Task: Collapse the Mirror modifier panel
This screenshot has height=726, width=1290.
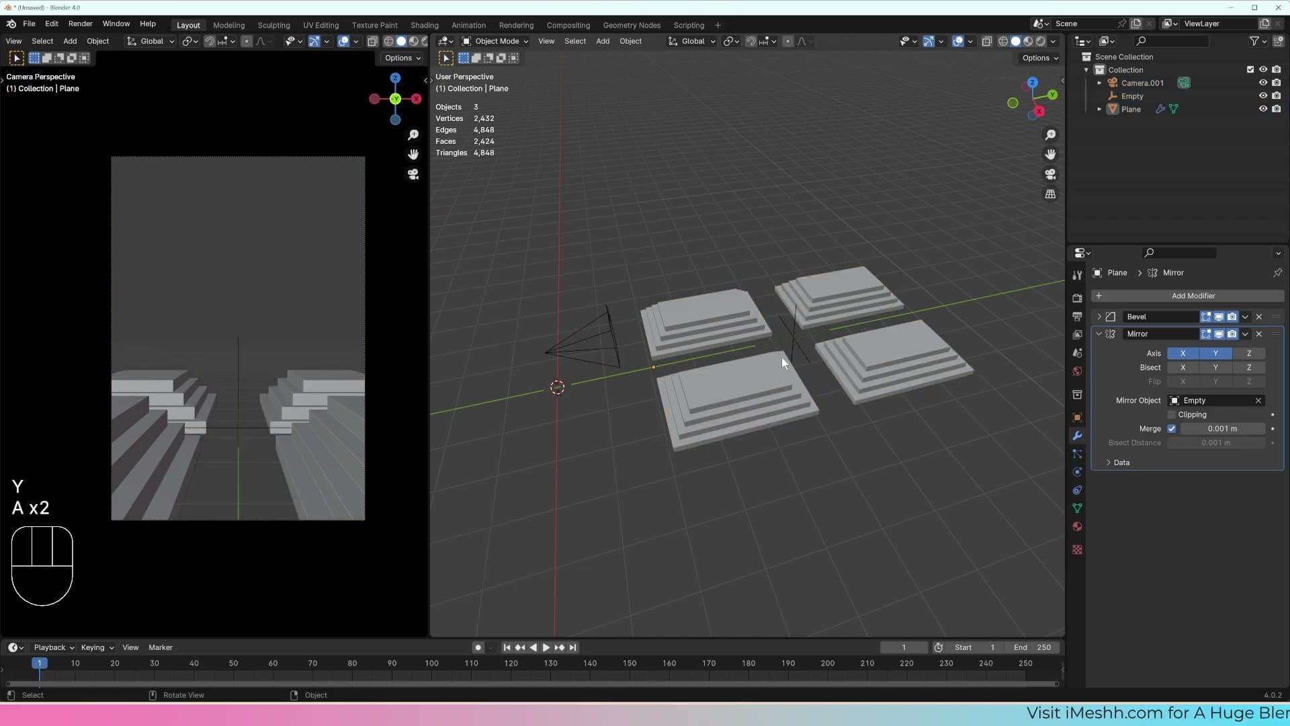Action: coord(1099,334)
